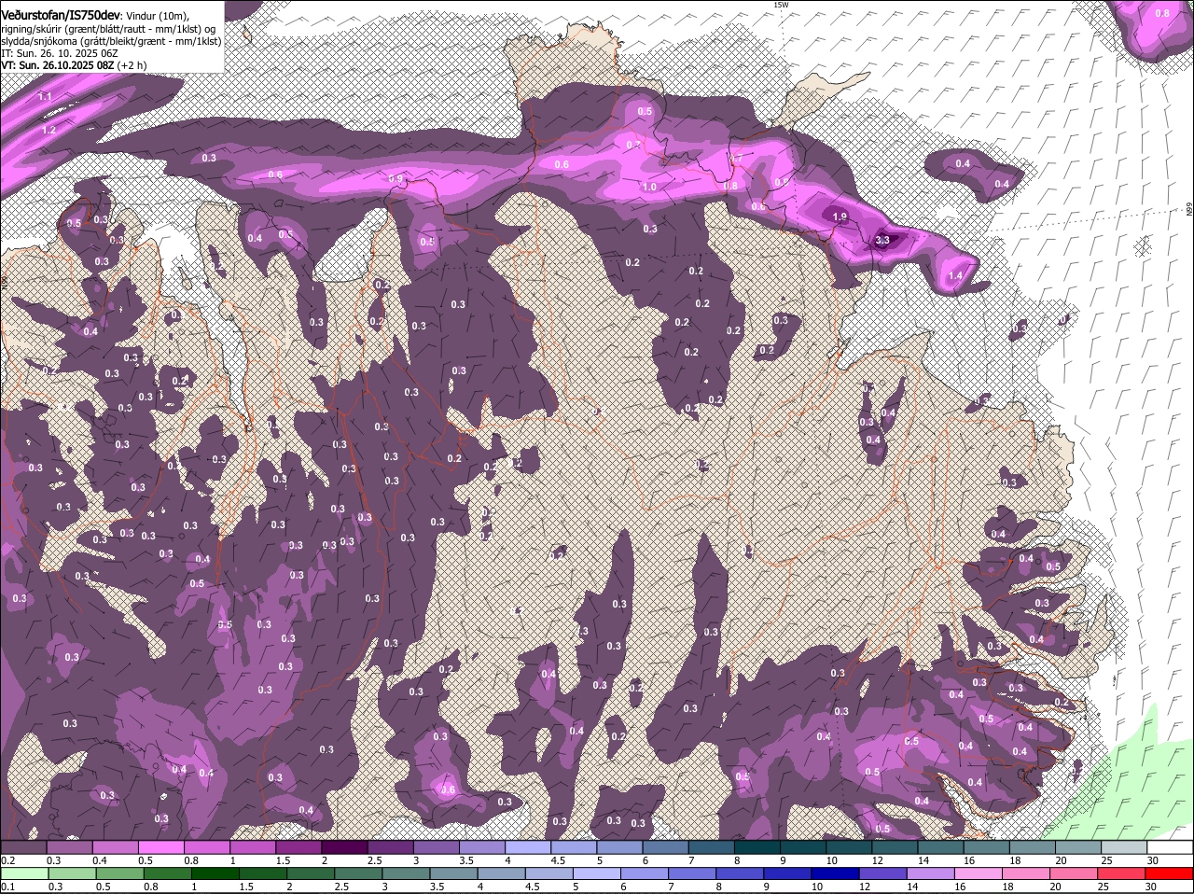This screenshot has height=894, width=1194.
Task: Pick the navy blue 10 swatch in the lower legend
Action: pos(835,873)
